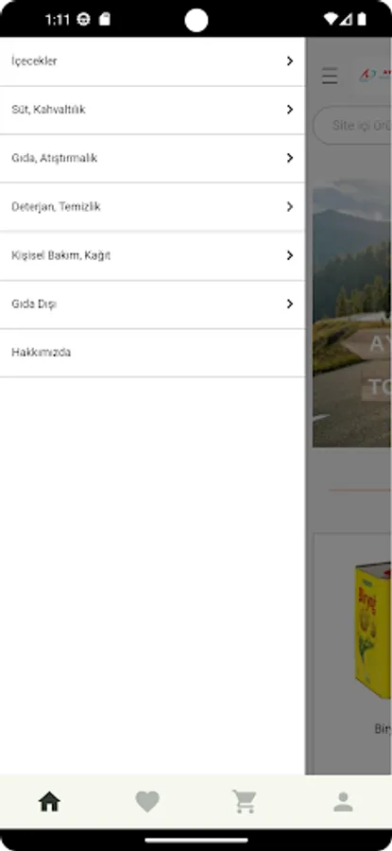The image size is (392, 851).
Task: Open the Hakkımızda page
Action: [x=152, y=353]
